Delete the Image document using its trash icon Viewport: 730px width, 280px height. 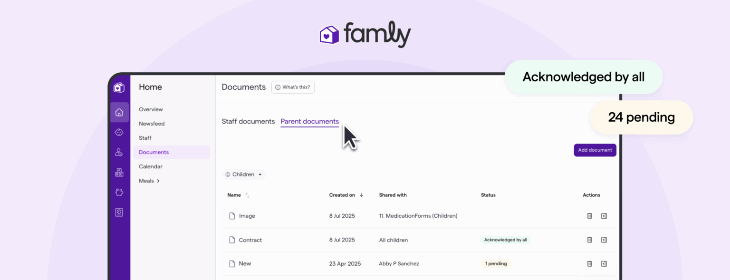pyautogui.click(x=589, y=216)
